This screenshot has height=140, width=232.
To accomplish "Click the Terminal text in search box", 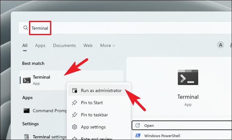I will (40, 28).
